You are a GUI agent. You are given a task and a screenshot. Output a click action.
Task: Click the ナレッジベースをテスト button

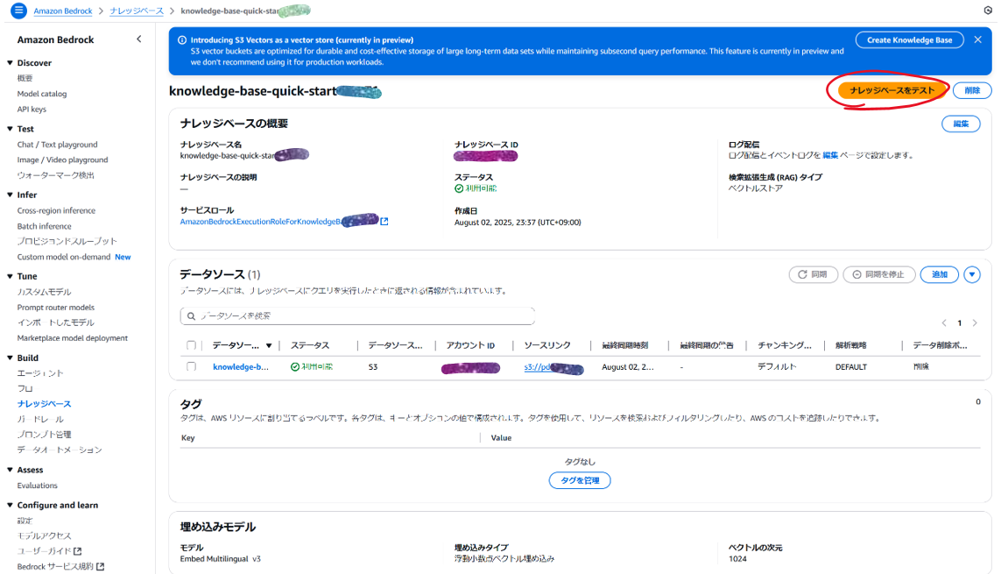[x=892, y=90]
